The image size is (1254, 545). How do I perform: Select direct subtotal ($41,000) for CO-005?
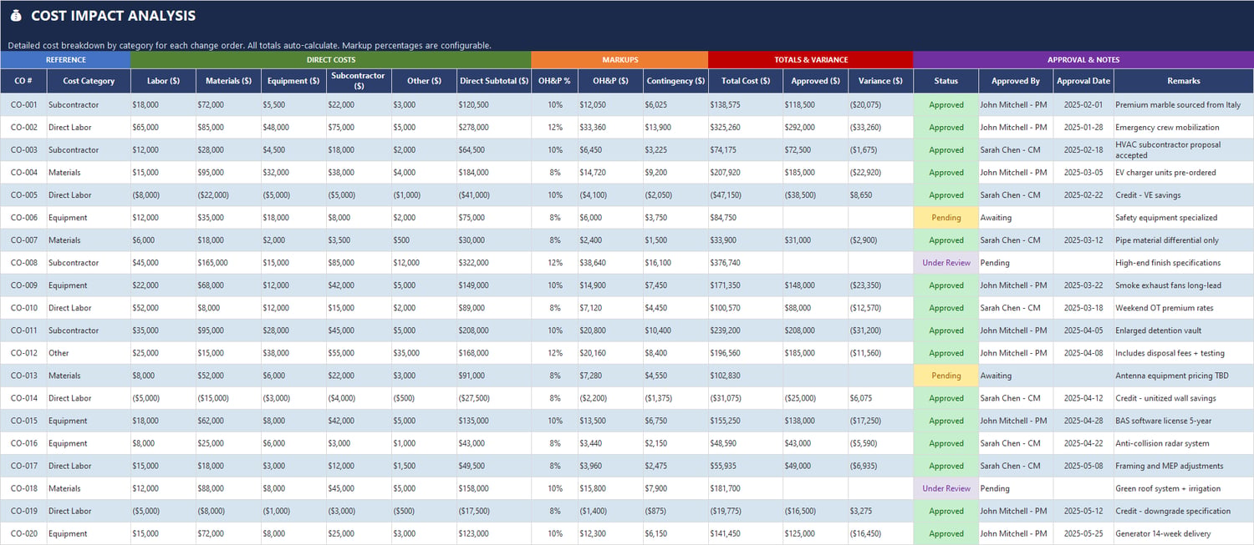pos(494,195)
